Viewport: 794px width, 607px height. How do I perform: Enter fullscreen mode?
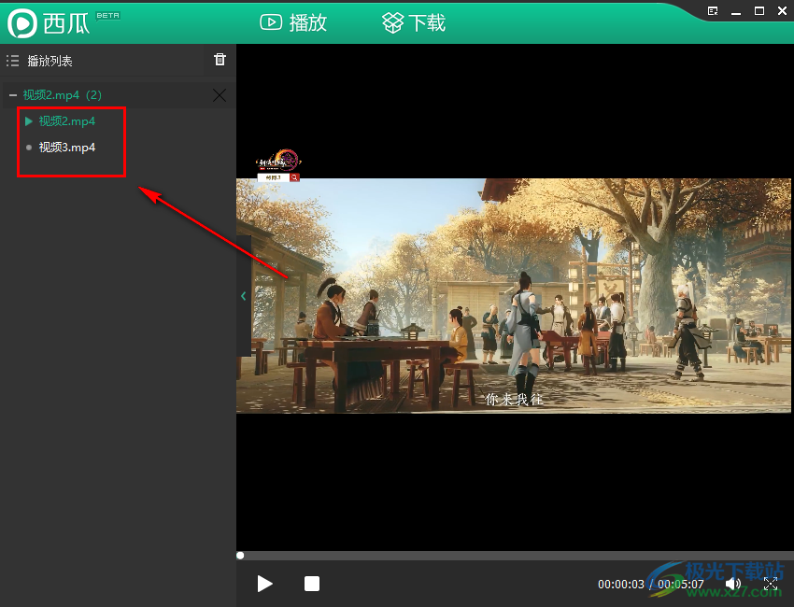click(771, 585)
